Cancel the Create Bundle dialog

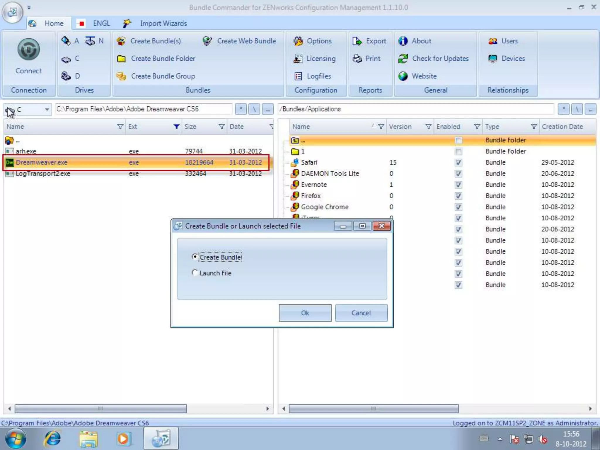tap(361, 313)
